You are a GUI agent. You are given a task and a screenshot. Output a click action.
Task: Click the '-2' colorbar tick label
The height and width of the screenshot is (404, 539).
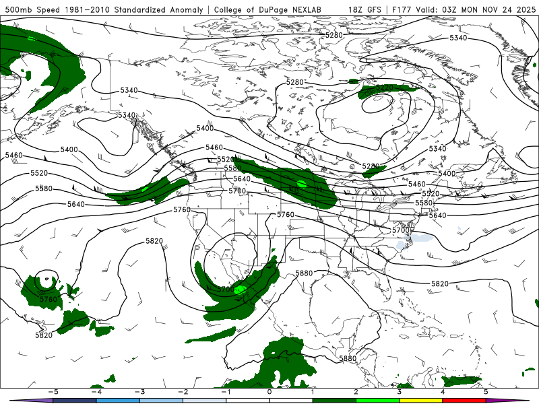tap(183, 392)
